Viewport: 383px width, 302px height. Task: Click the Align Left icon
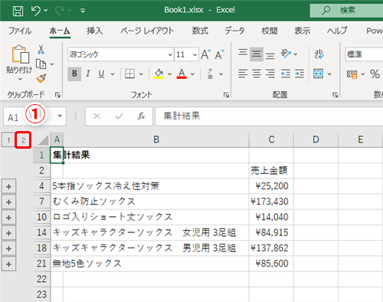243,74
